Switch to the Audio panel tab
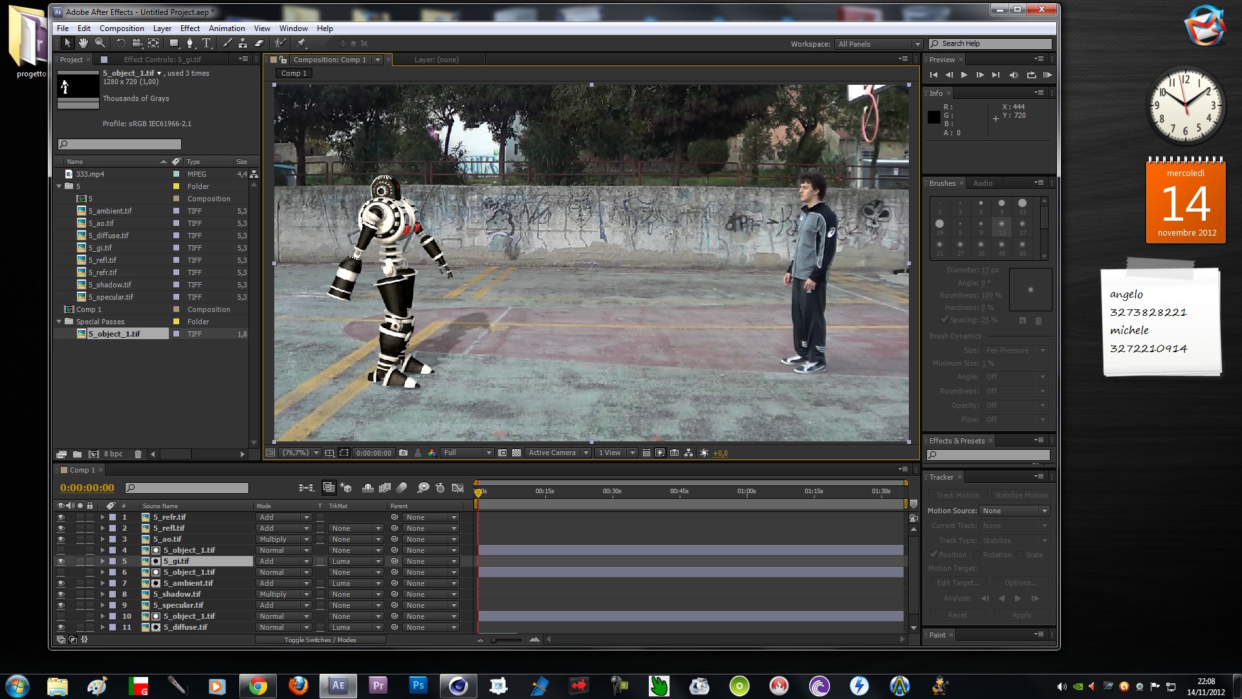The height and width of the screenshot is (699, 1242). pyautogui.click(x=983, y=183)
